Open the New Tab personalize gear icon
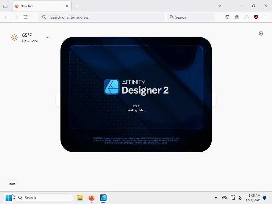 tap(261, 33)
